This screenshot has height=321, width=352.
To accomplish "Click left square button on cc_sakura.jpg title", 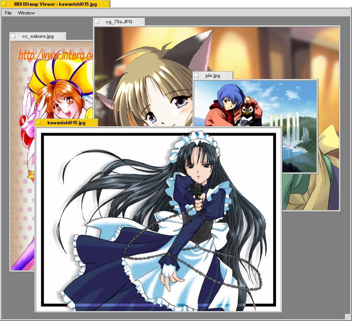I will pyautogui.click(x=13, y=36).
